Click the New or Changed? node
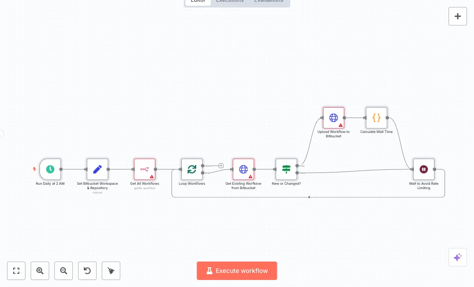This screenshot has height=287, width=474. [286, 169]
